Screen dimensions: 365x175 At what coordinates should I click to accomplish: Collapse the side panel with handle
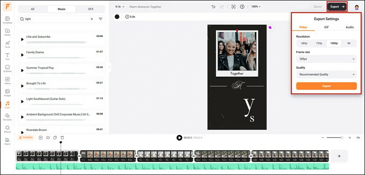[110, 68]
